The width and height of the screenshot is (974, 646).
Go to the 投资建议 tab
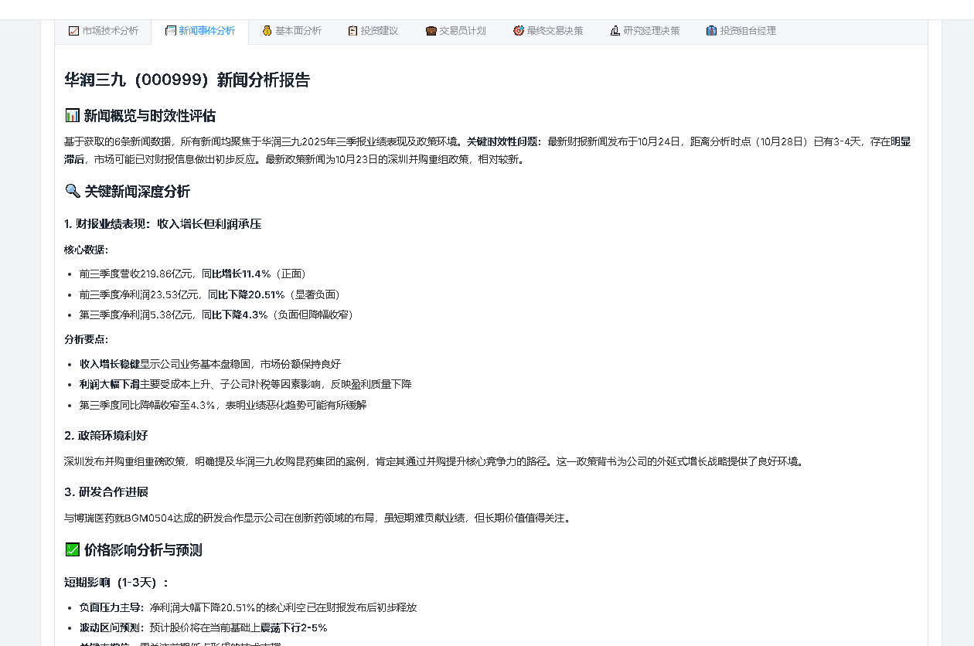pyautogui.click(x=373, y=31)
